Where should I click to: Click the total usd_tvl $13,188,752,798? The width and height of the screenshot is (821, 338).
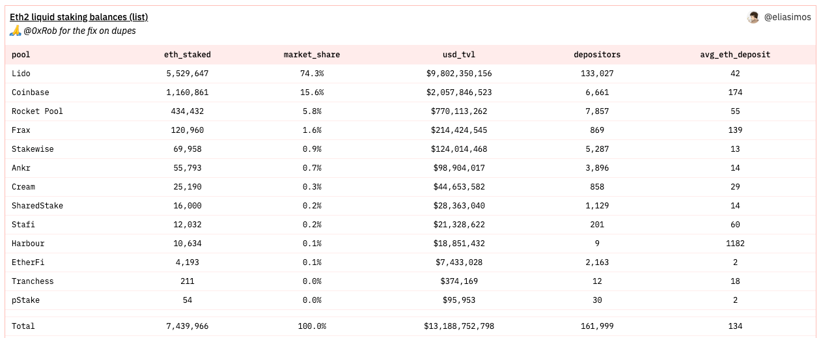click(459, 326)
